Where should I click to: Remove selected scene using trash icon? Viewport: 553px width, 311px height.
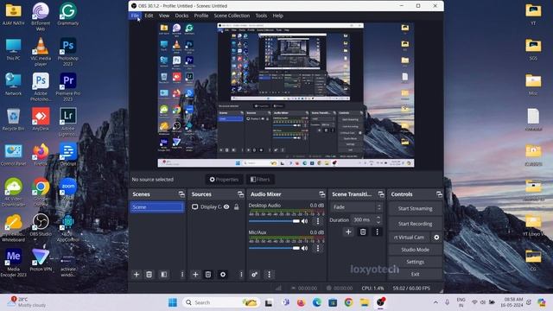click(x=149, y=275)
